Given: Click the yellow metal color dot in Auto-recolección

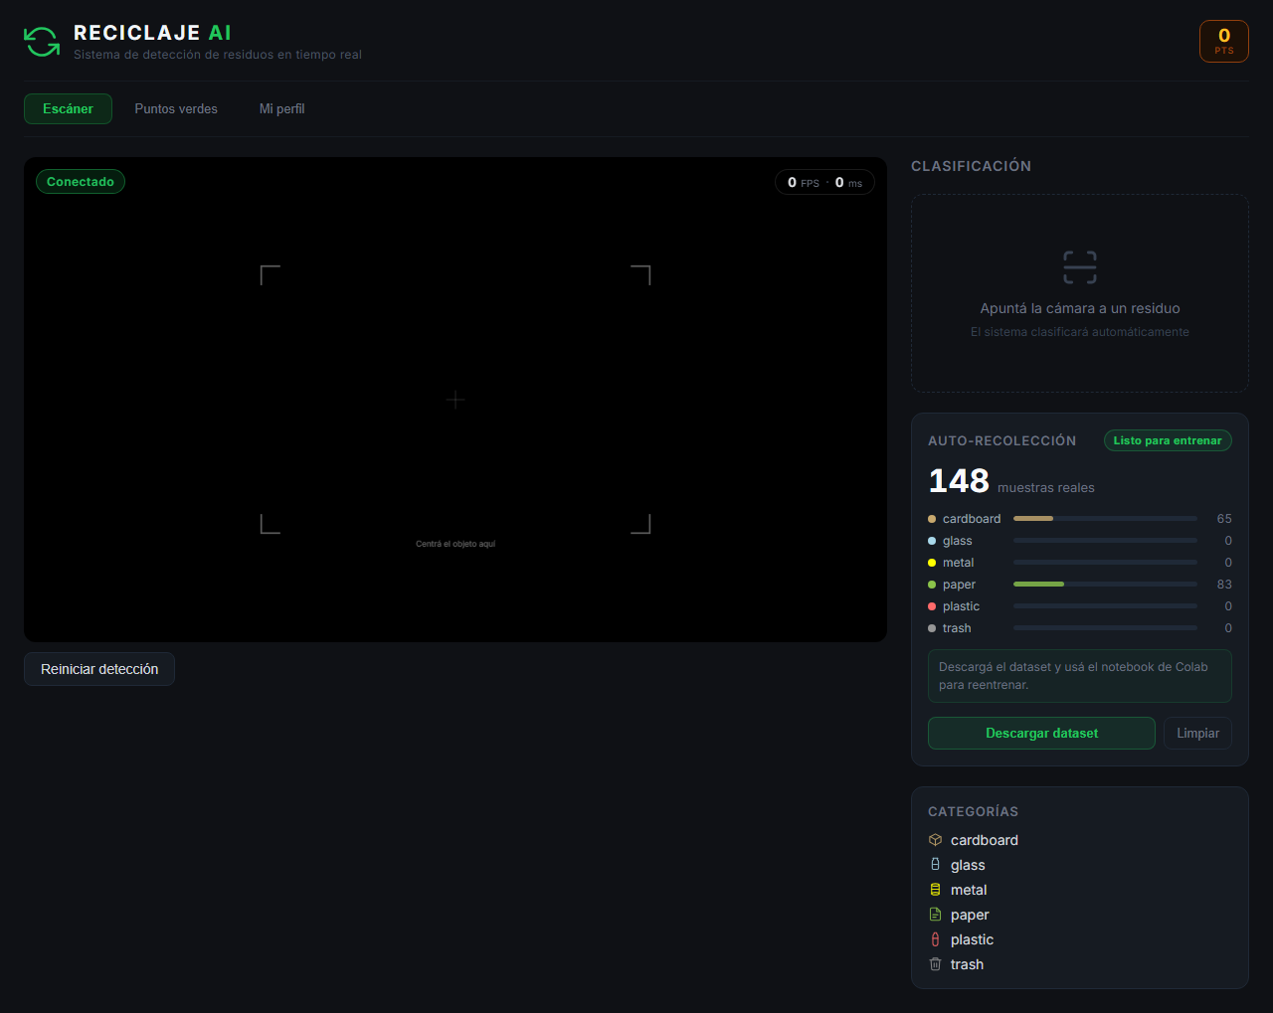Looking at the screenshot, I should click(x=932, y=563).
